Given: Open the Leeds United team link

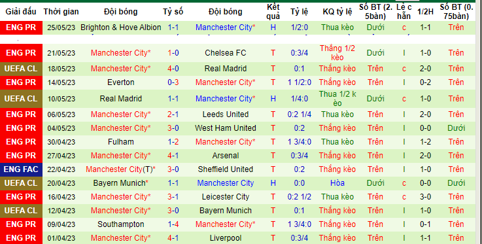Looking at the screenshot, I should [226, 114].
